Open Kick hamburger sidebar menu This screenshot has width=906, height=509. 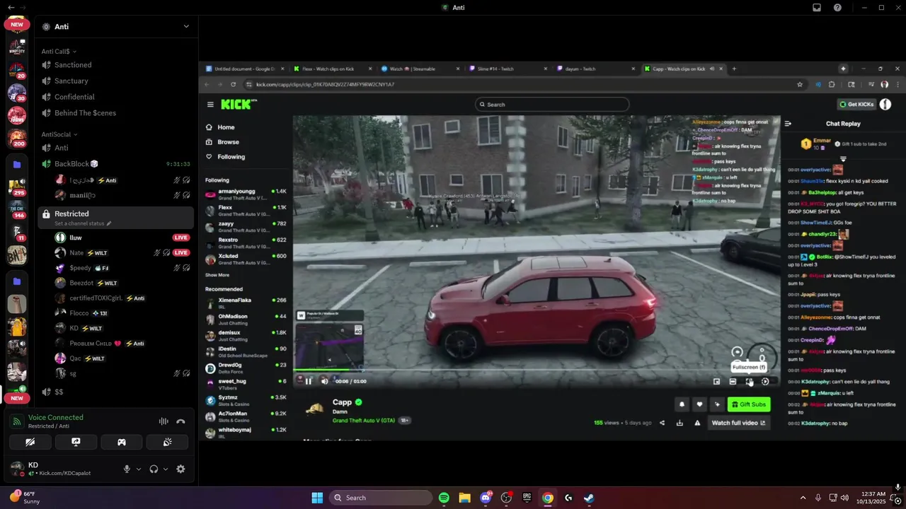click(x=210, y=105)
